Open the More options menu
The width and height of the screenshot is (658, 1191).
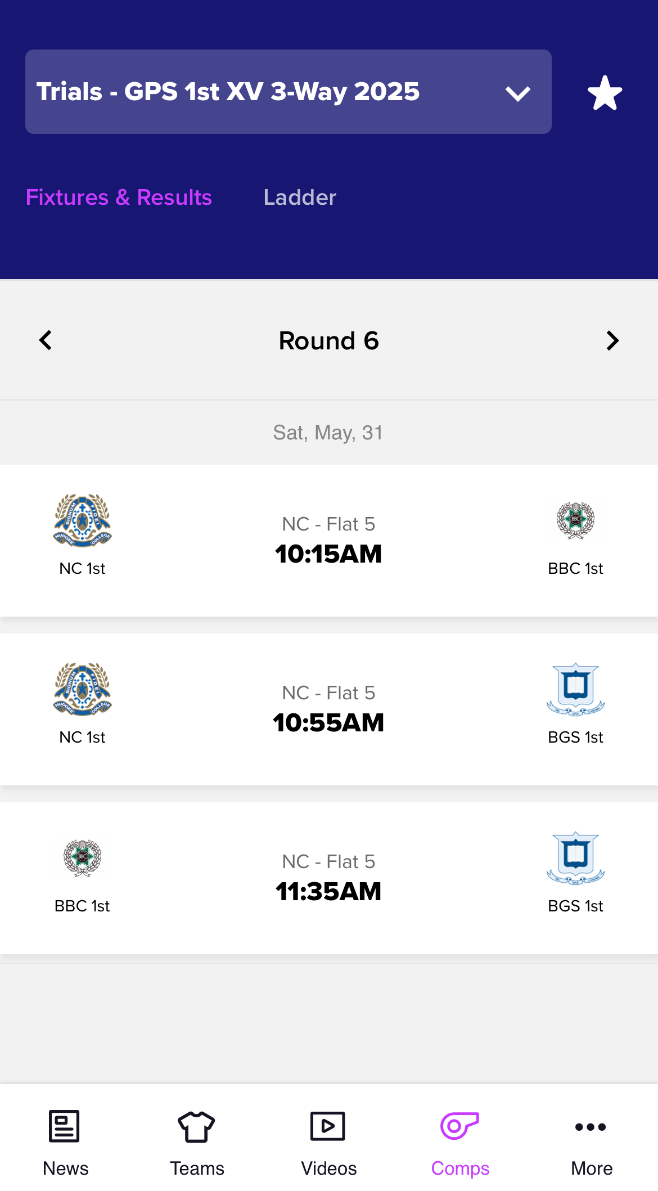click(591, 1127)
